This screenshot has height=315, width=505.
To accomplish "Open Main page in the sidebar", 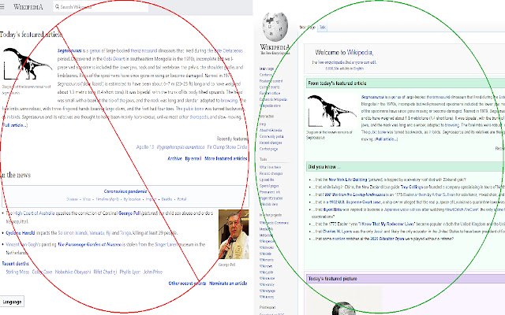I will tap(267, 69).
